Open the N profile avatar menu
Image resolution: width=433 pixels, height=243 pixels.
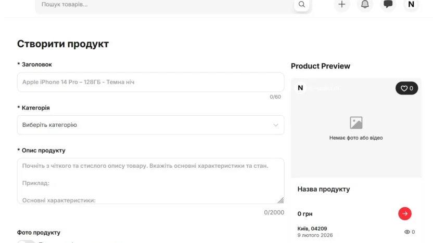[x=411, y=5]
